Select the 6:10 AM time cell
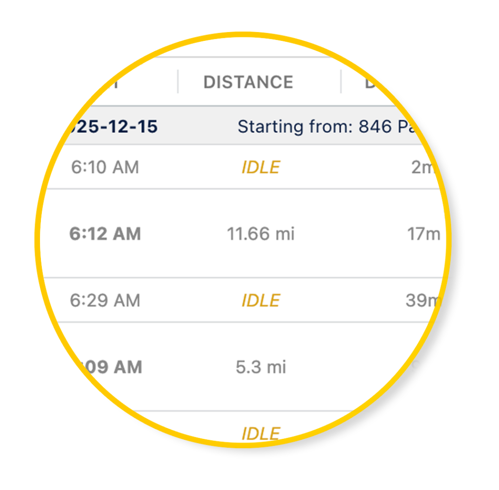Viewport: 499px width, 490px height. click(x=105, y=167)
